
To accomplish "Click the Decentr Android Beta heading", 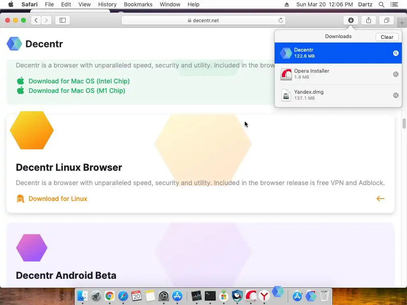I will [x=66, y=276].
